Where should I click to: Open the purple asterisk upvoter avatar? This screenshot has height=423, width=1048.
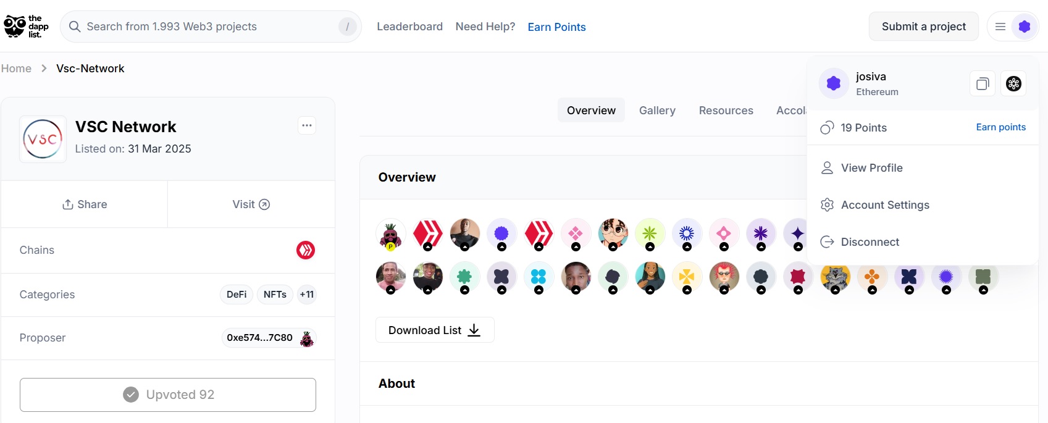pyautogui.click(x=761, y=234)
